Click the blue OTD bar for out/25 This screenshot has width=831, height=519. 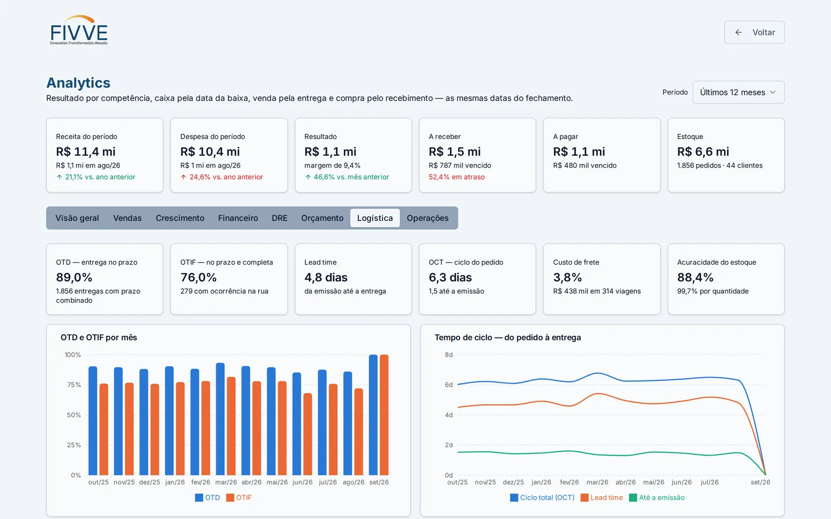click(93, 421)
